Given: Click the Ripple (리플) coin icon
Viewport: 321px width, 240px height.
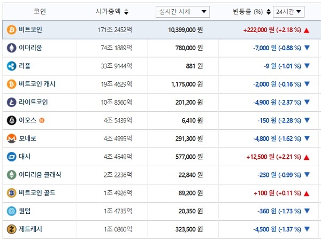Looking at the screenshot, I should tap(12, 66).
